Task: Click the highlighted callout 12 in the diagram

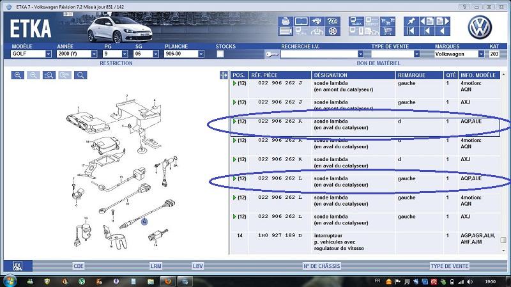Action: coord(144,222)
